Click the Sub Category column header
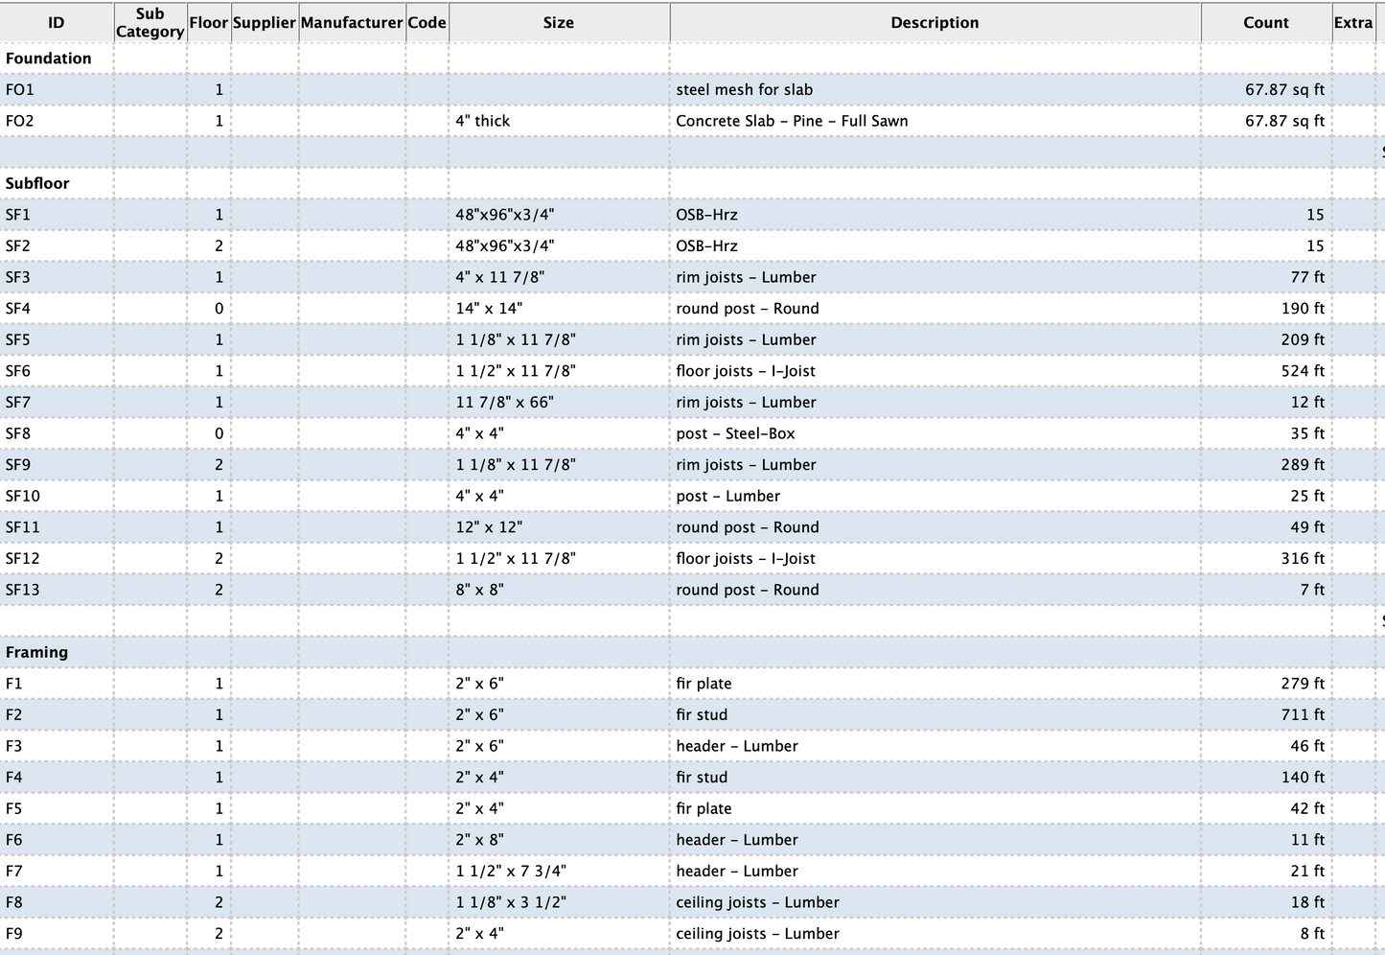 150,23
